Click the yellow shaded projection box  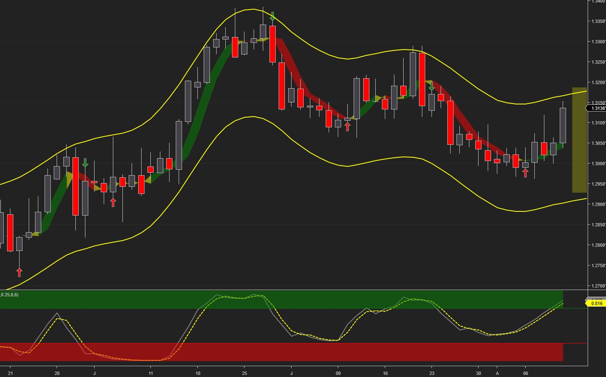[x=579, y=140]
